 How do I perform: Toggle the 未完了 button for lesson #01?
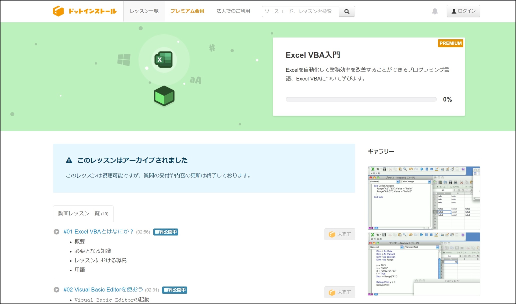(340, 234)
